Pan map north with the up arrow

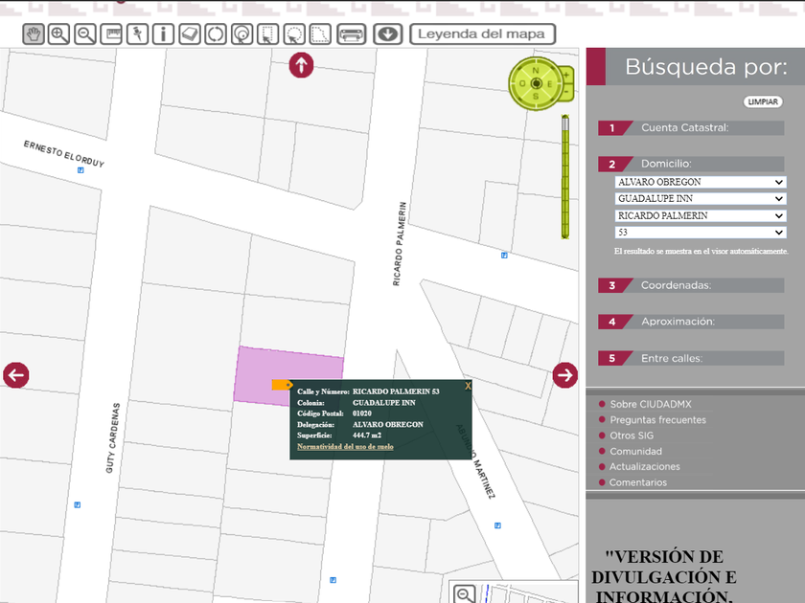click(x=301, y=65)
